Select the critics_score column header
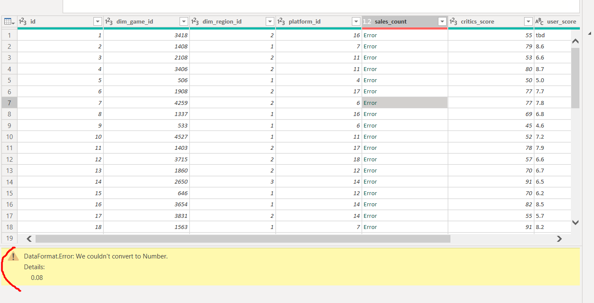 491,21
